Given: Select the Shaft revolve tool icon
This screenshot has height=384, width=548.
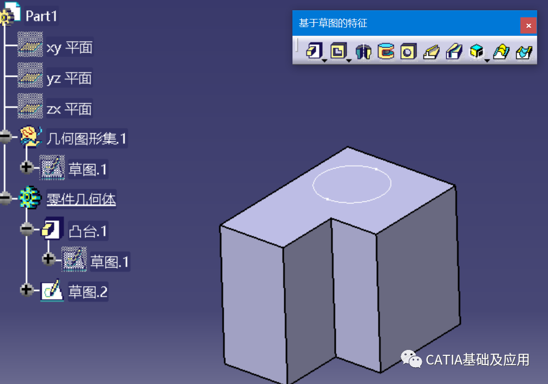Looking at the screenshot, I should 363,51.
